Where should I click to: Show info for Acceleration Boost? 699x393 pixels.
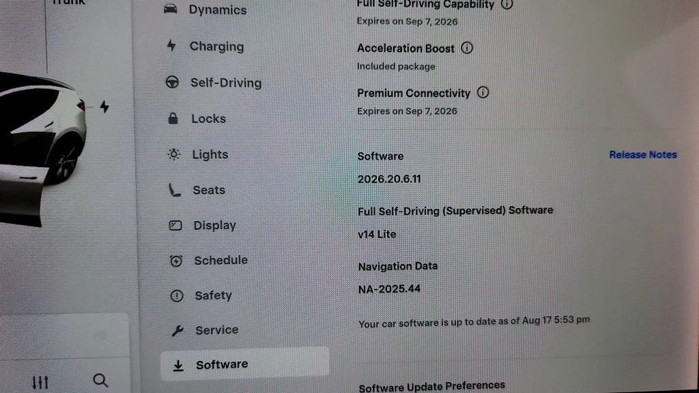[467, 48]
